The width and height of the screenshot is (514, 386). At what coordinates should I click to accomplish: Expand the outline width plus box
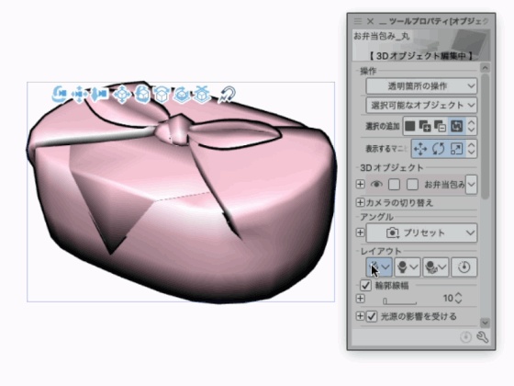[360, 299]
